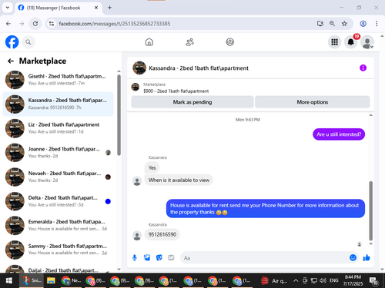The height and width of the screenshot is (288, 385).
Task: Click Kassandra's header title
Action: point(199,68)
